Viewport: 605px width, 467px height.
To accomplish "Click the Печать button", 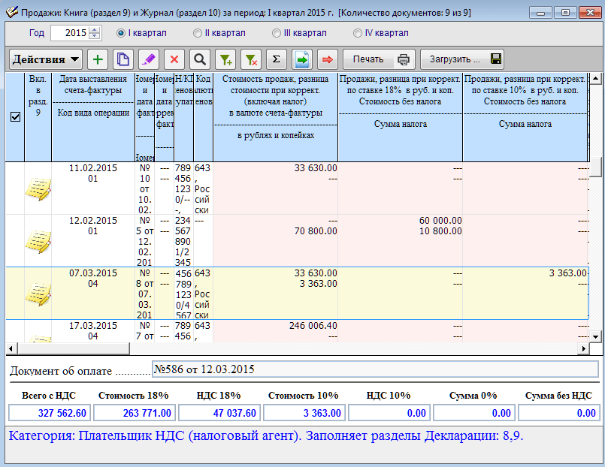I will pos(379,59).
